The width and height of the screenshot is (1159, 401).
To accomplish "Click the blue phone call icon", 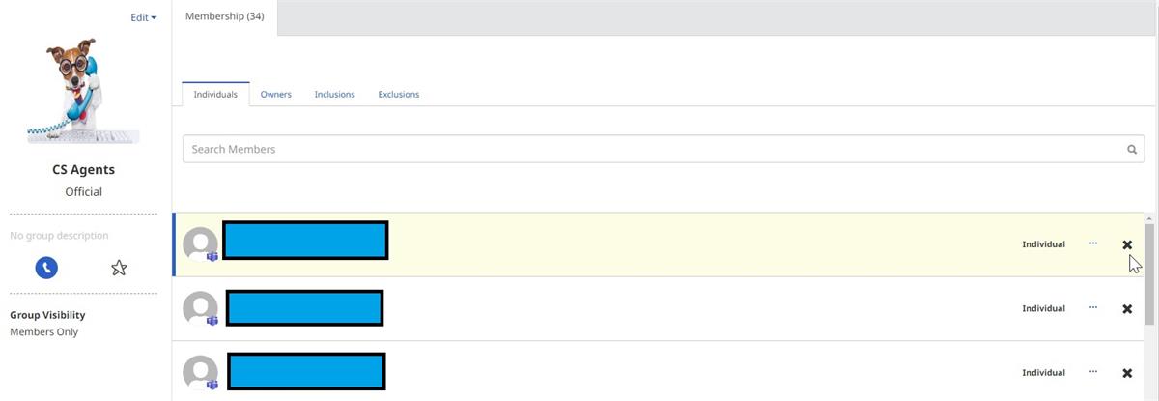I will [46, 268].
